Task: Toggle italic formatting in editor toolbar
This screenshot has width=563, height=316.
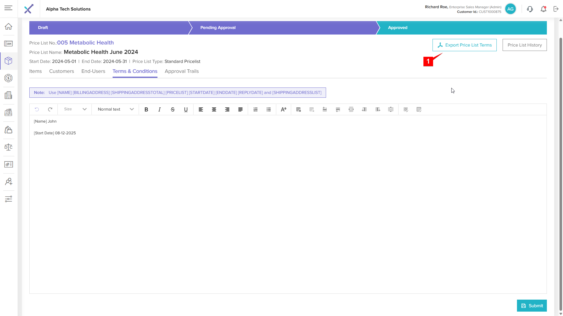Action: (x=160, y=109)
